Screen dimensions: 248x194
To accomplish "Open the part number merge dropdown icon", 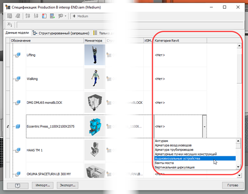I will (x=62, y=16).
